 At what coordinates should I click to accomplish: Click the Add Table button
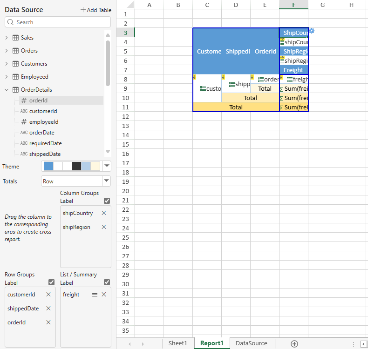click(x=95, y=10)
